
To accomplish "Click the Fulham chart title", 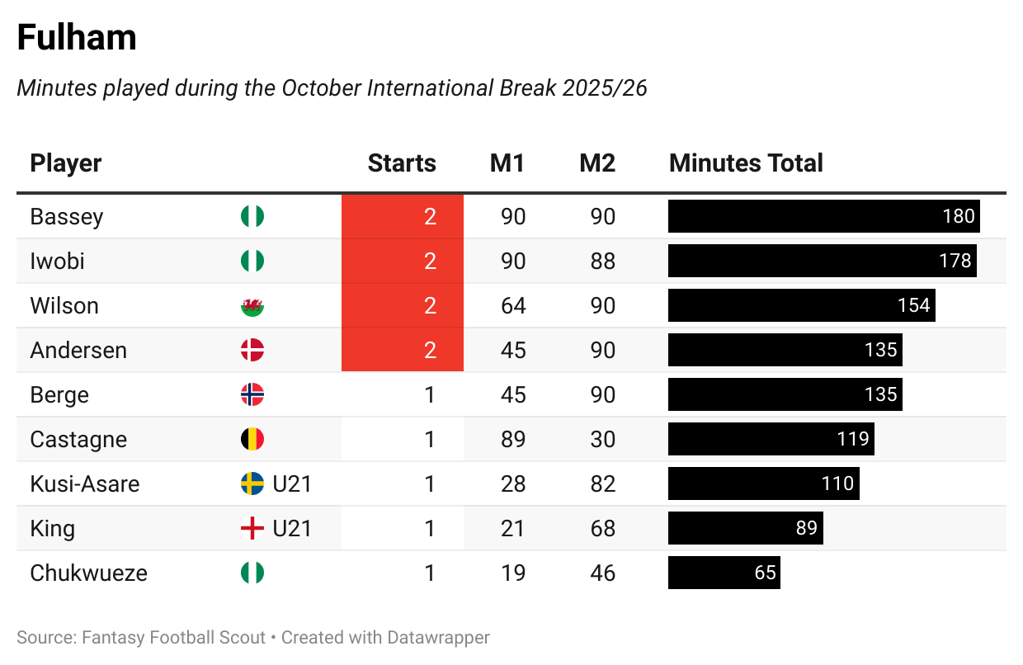I will click(77, 38).
